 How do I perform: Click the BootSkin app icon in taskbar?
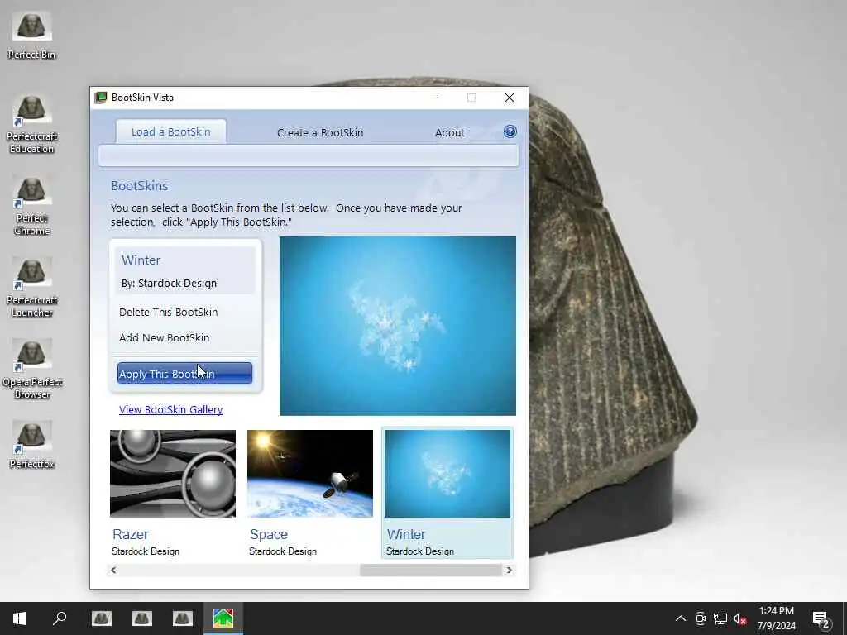click(x=223, y=618)
